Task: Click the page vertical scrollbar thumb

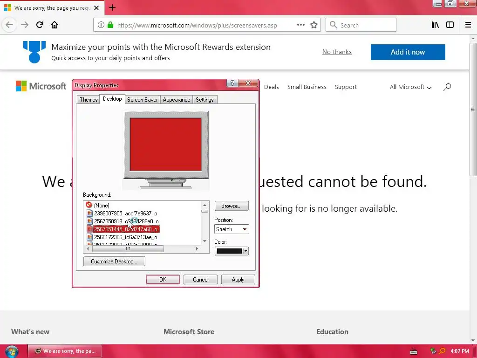Action: tap(473, 109)
